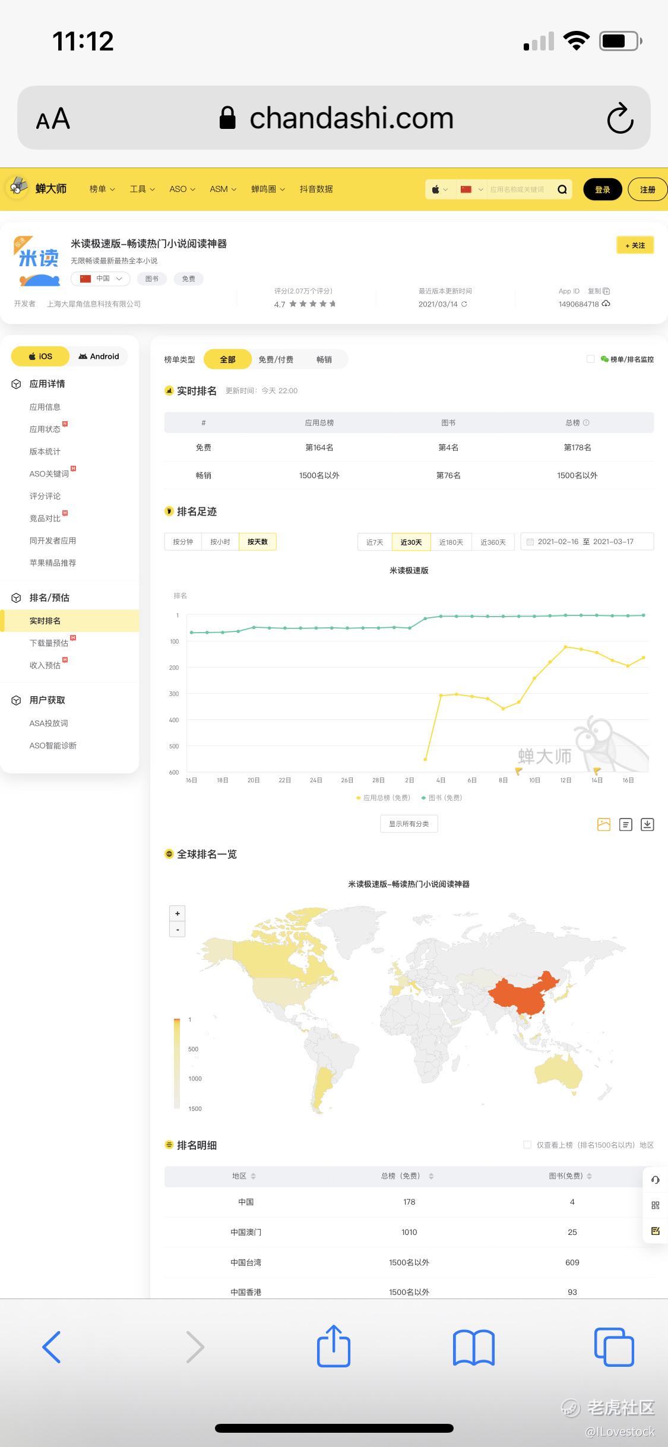Sort table by 地区 column
Image resolution: width=668 pixels, height=1447 pixels.
[244, 1176]
